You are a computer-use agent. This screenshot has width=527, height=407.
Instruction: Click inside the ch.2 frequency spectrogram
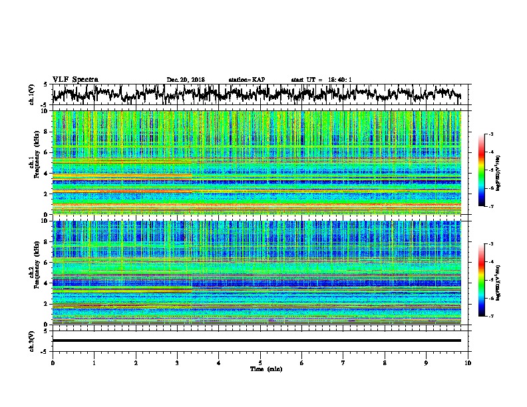(257, 273)
